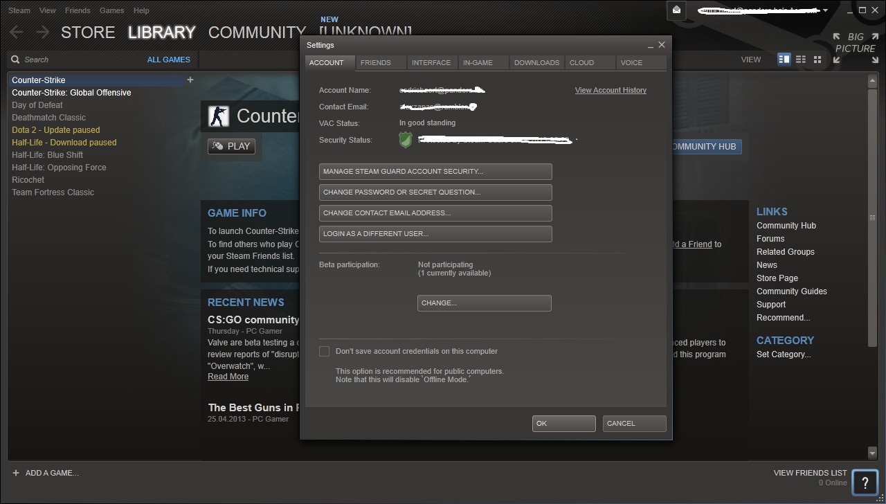Click the forward navigation arrow
The image size is (886, 504).
42,32
